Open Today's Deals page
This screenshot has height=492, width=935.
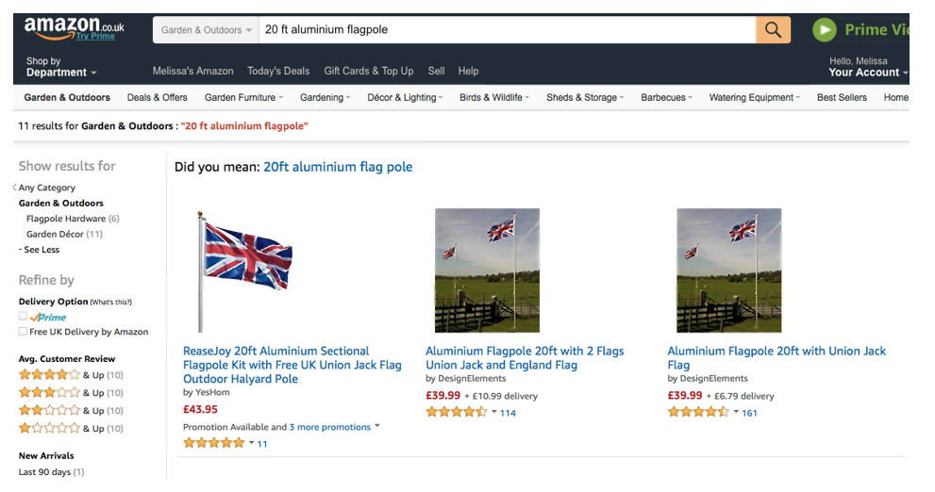pyautogui.click(x=278, y=71)
